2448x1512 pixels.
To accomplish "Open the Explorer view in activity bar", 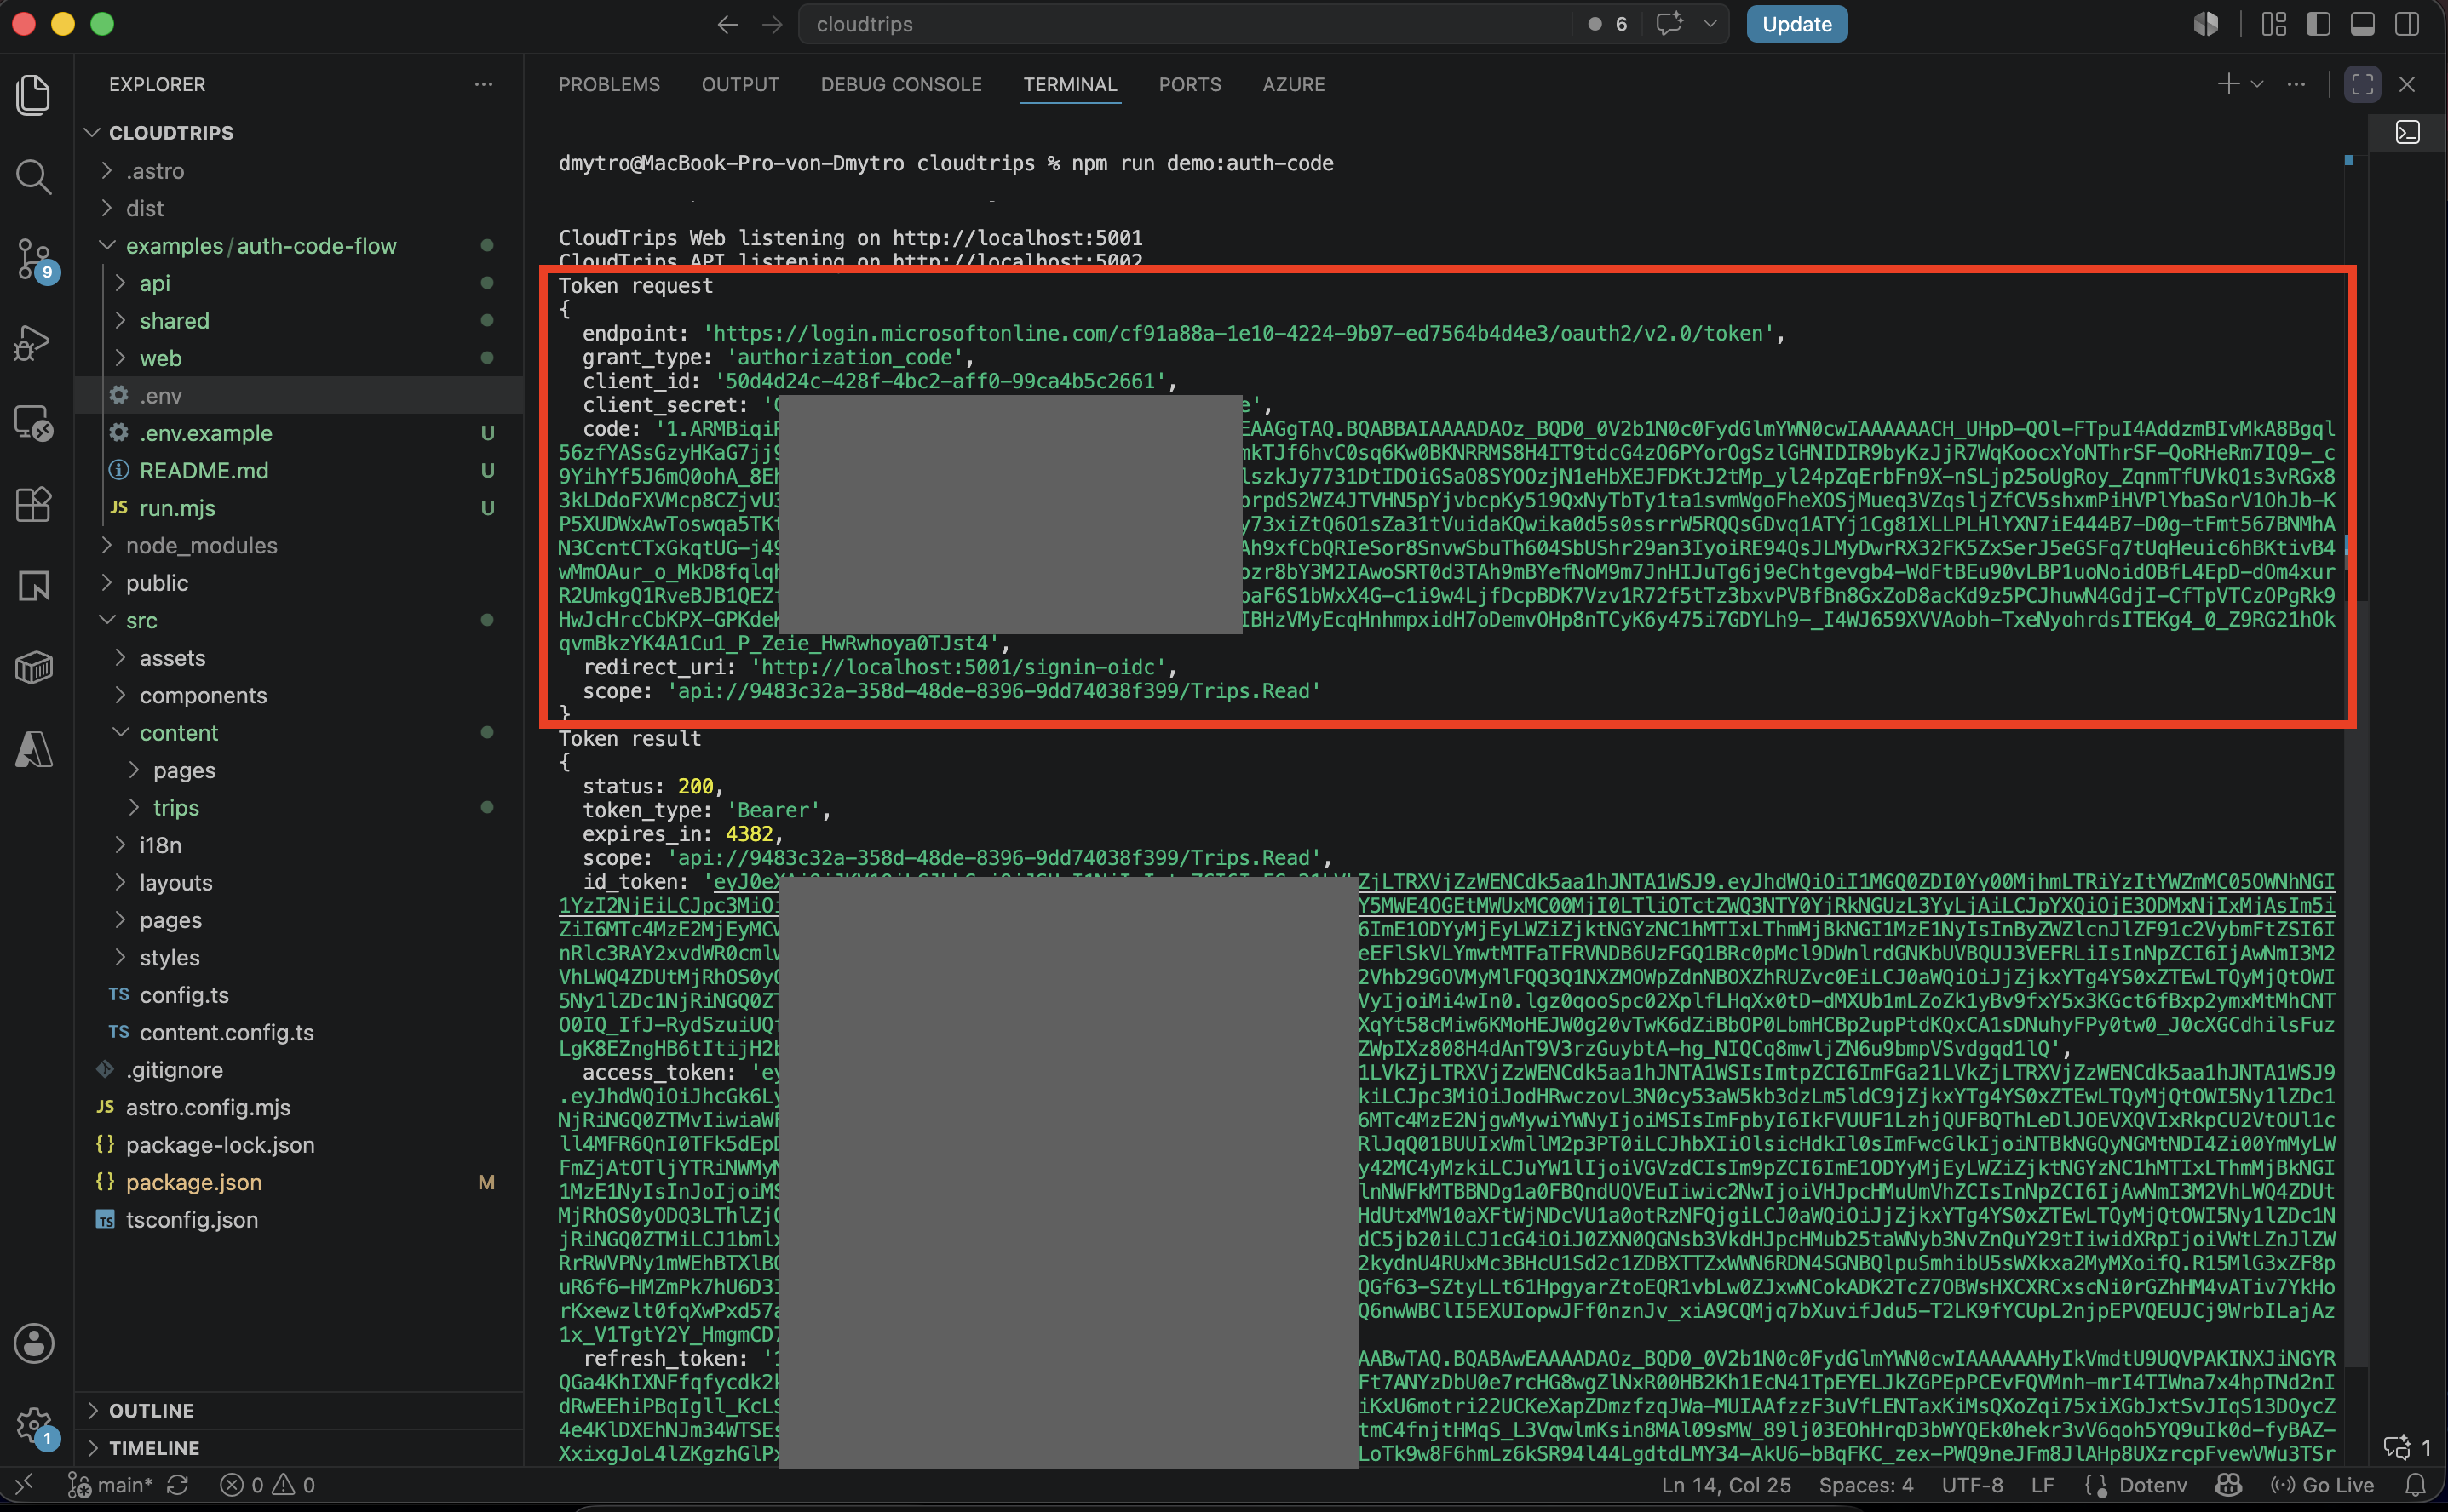I will (x=34, y=95).
